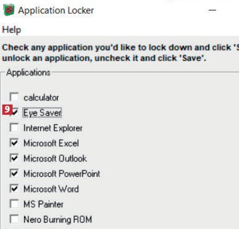239x229 pixels.
Task: Minimize the Application Locker window
Action: [x=212, y=10]
